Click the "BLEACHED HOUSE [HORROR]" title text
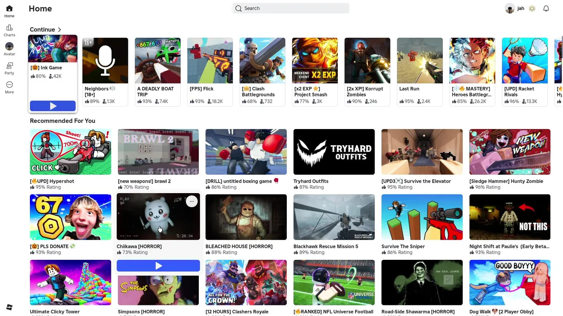This screenshot has width=563, height=316. [239, 247]
